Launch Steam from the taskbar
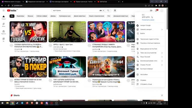 (x=17, y=103)
